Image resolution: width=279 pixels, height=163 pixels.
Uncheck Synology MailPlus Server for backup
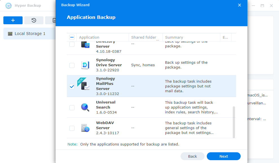(x=72, y=87)
